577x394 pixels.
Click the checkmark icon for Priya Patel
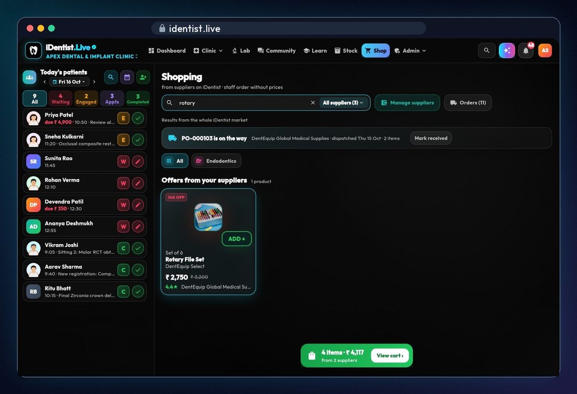click(138, 118)
